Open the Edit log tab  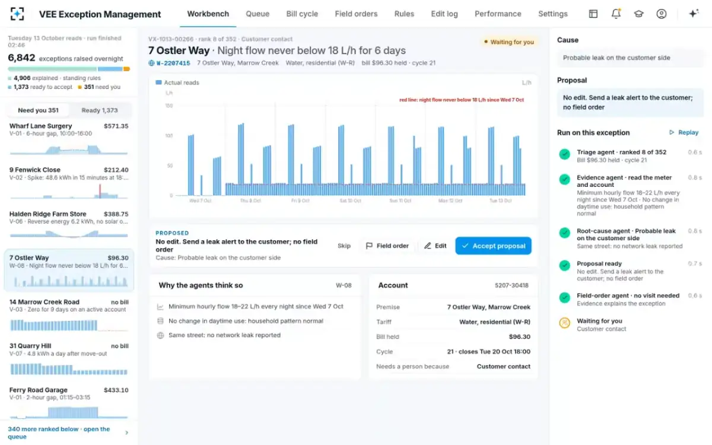(x=444, y=14)
